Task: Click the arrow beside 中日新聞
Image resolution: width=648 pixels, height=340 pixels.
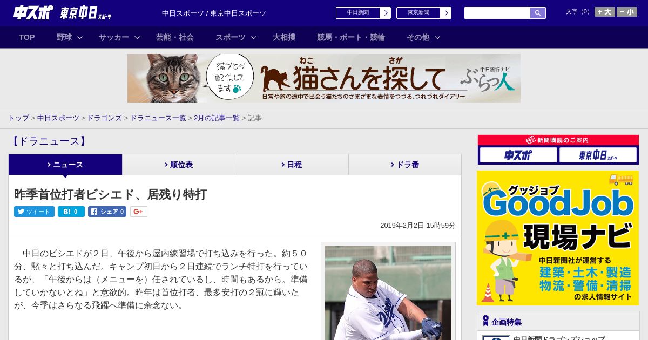Action: tap(385, 13)
